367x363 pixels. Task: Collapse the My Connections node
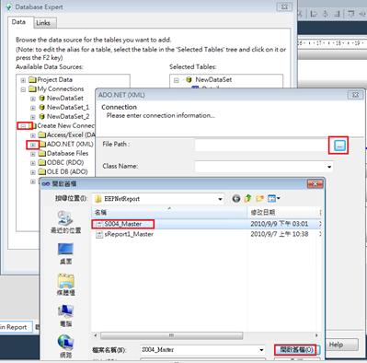(23, 89)
